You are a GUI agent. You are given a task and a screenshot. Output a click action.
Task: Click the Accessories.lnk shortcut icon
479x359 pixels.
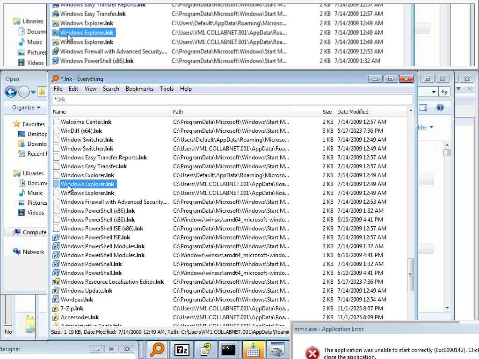[56, 317]
